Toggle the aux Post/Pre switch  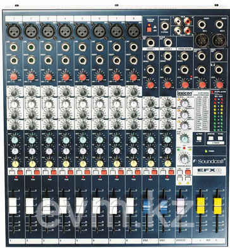[x=199, y=138]
